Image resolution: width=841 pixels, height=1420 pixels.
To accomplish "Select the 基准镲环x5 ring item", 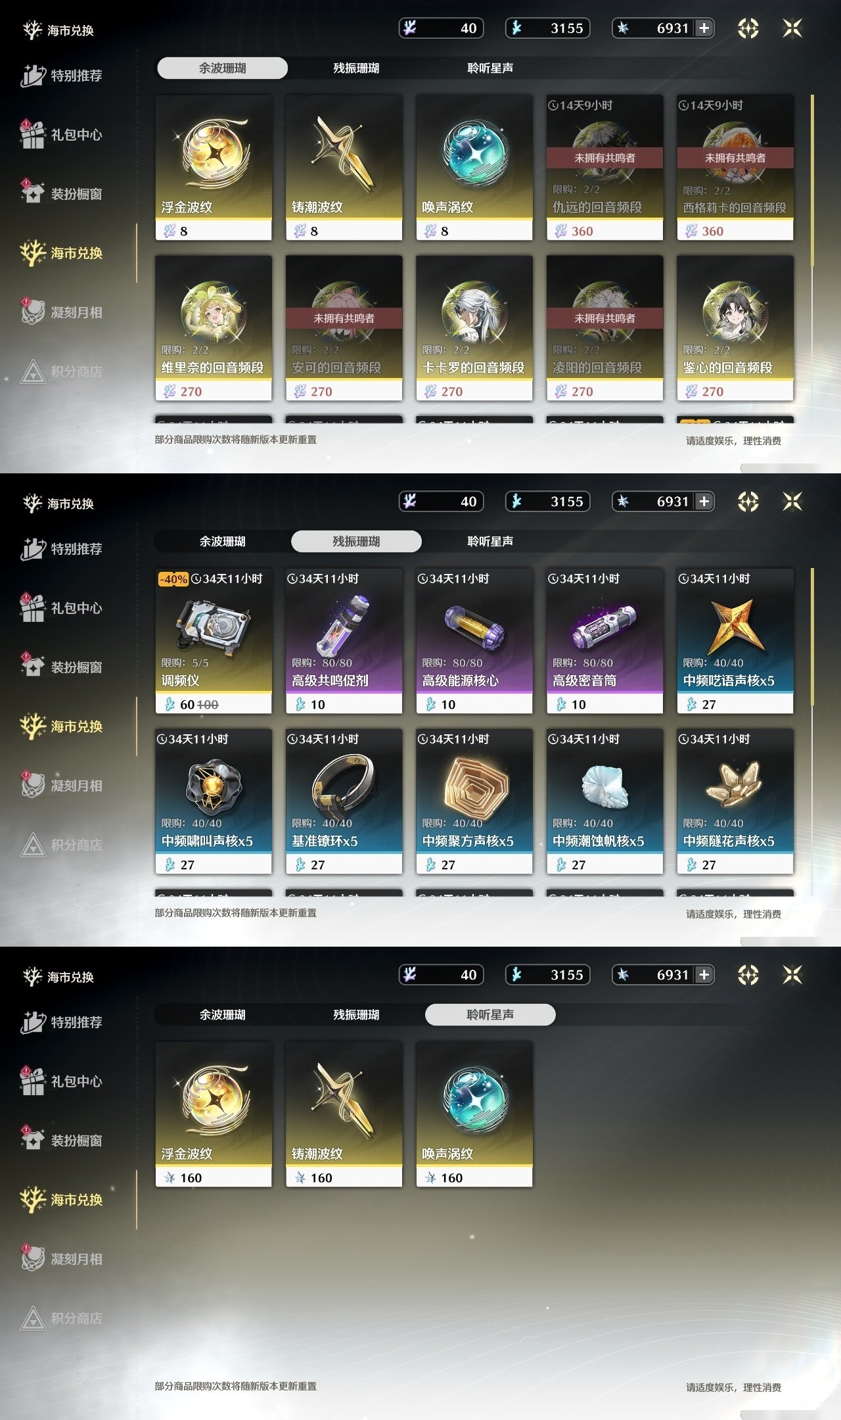I will pyautogui.click(x=344, y=802).
